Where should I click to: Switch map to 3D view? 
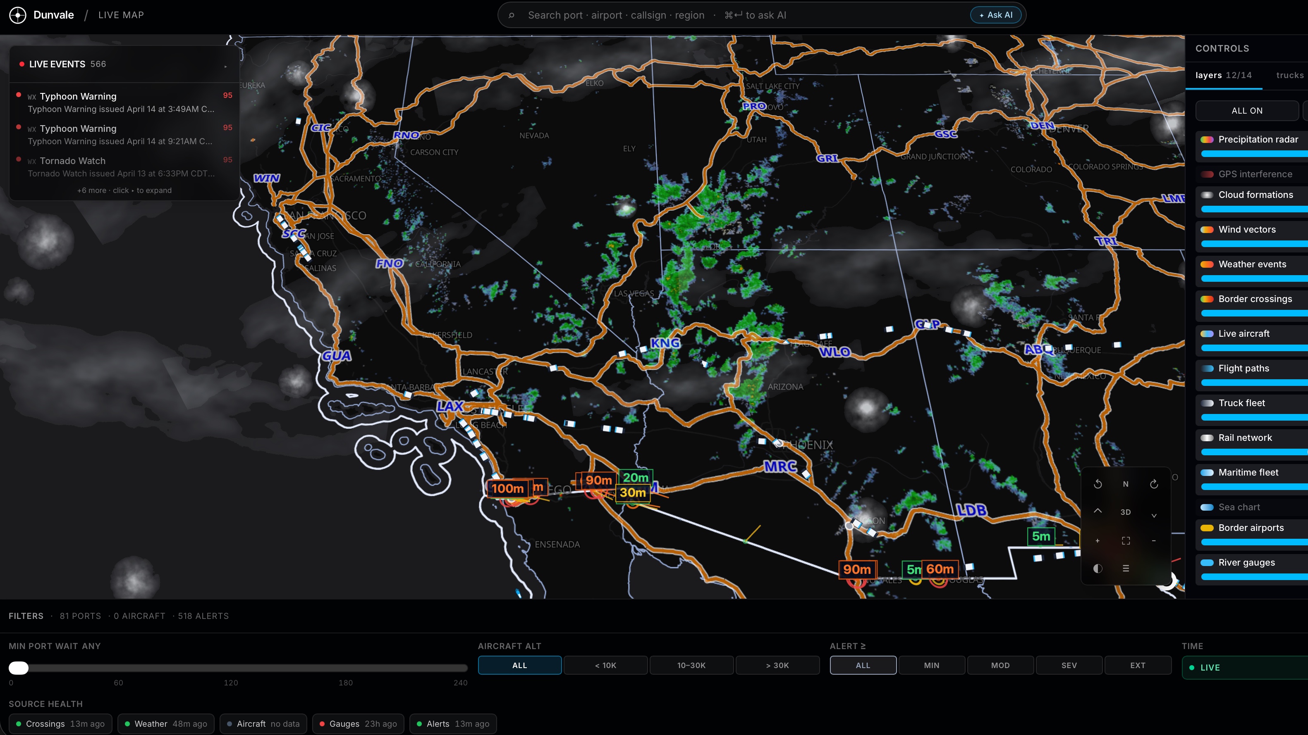pyautogui.click(x=1125, y=512)
